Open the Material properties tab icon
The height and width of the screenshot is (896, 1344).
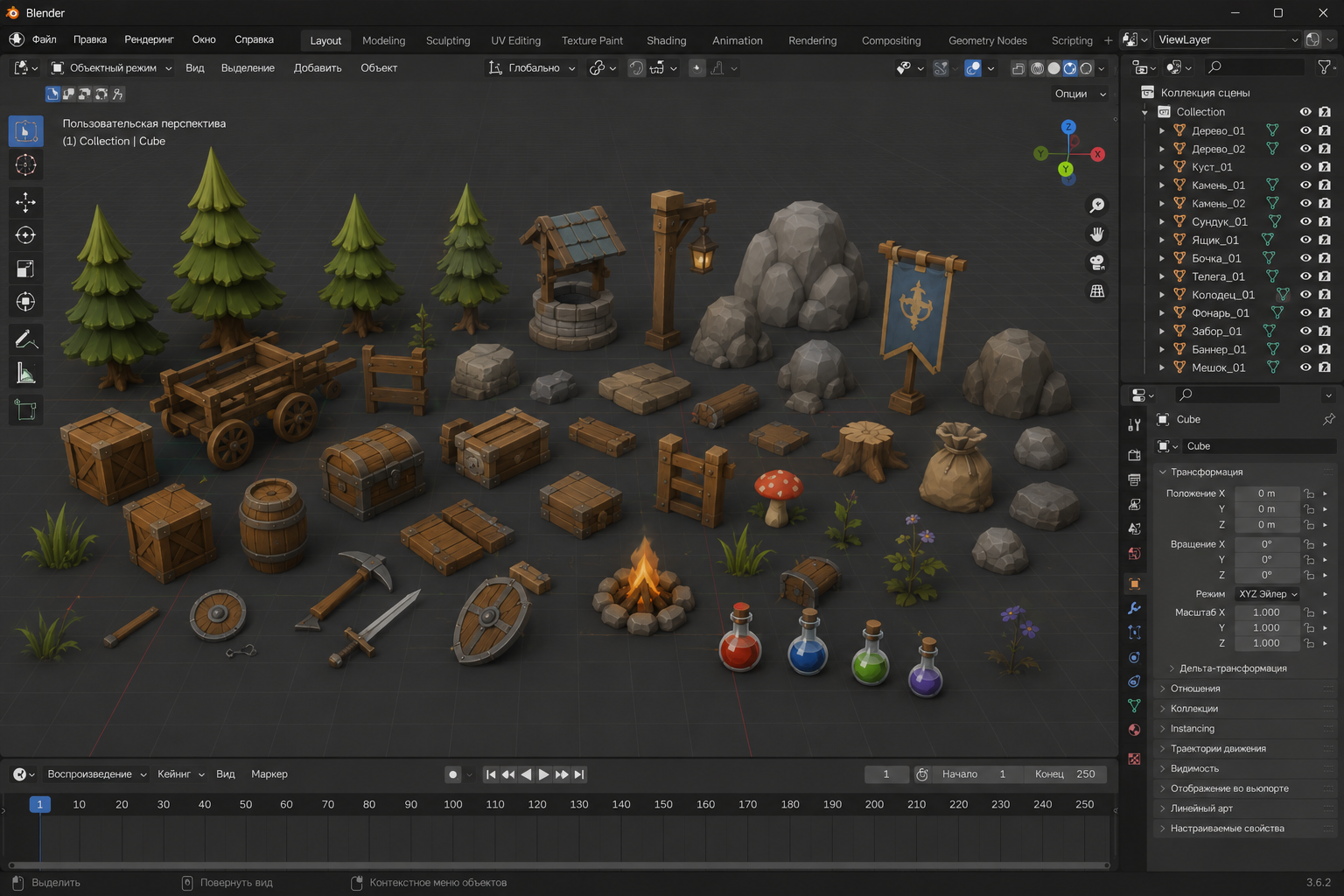pyautogui.click(x=1134, y=730)
